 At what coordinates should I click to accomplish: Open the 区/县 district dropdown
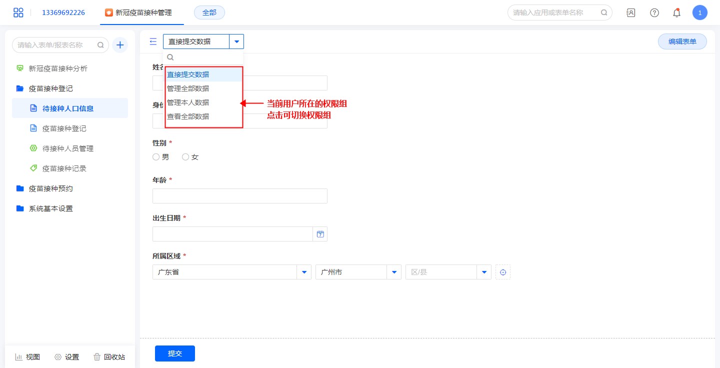coord(484,272)
